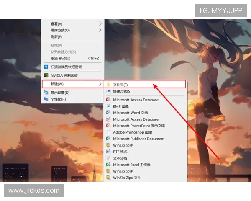Click the PowerPoint 演示文稿 icon
Viewport: 251px width, 201px height.
tap(108, 126)
